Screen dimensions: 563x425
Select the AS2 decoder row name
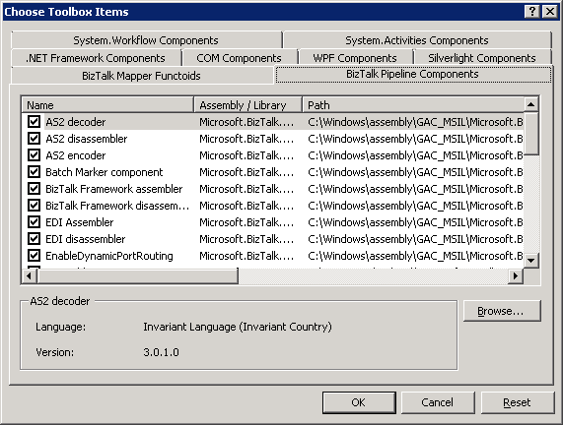pyautogui.click(x=75, y=122)
